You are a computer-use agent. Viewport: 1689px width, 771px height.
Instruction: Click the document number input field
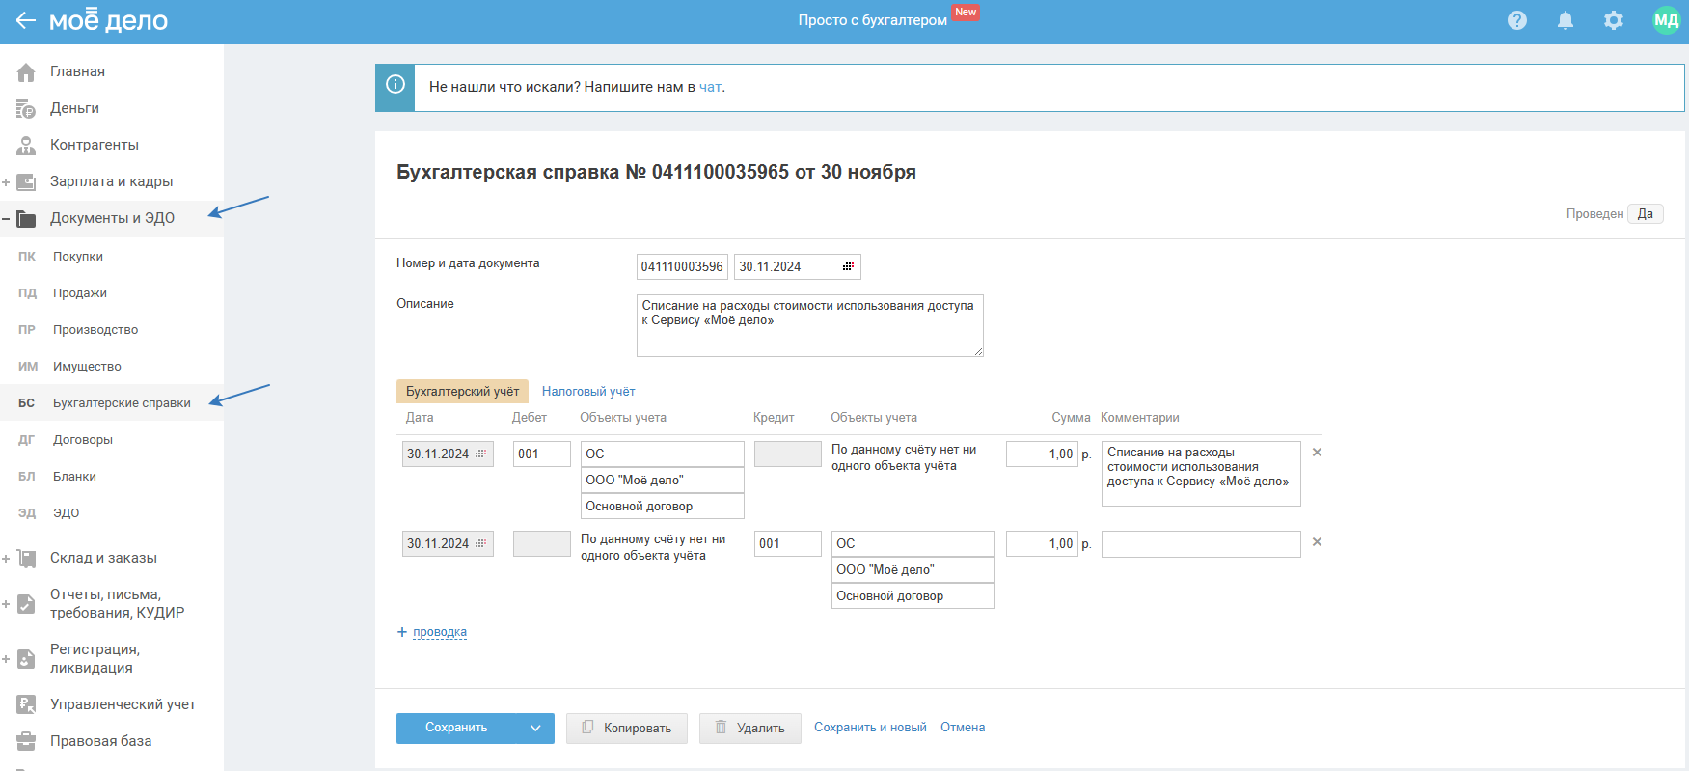point(682,266)
